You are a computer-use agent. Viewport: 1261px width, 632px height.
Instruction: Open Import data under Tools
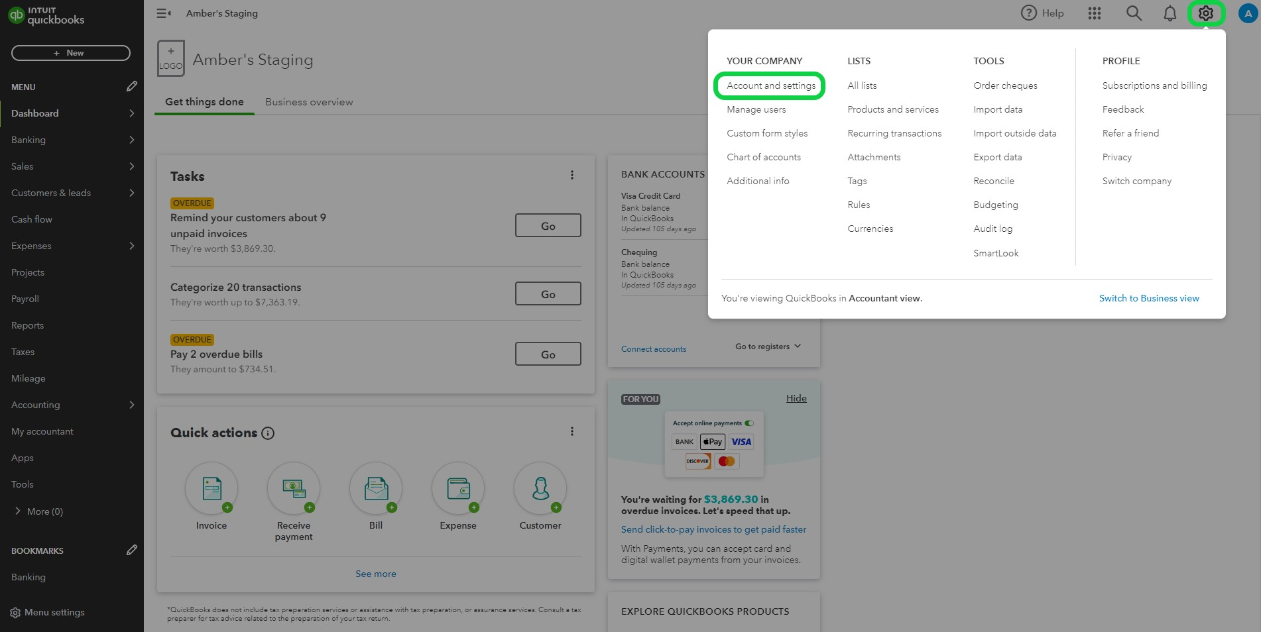tap(998, 109)
